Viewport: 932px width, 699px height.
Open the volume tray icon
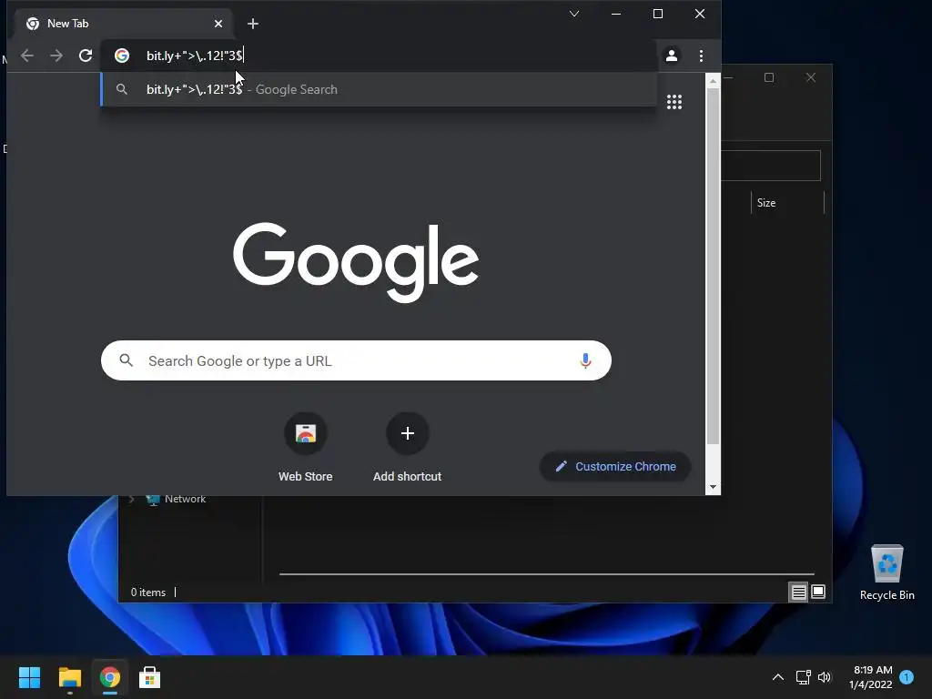pyautogui.click(x=825, y=677)
